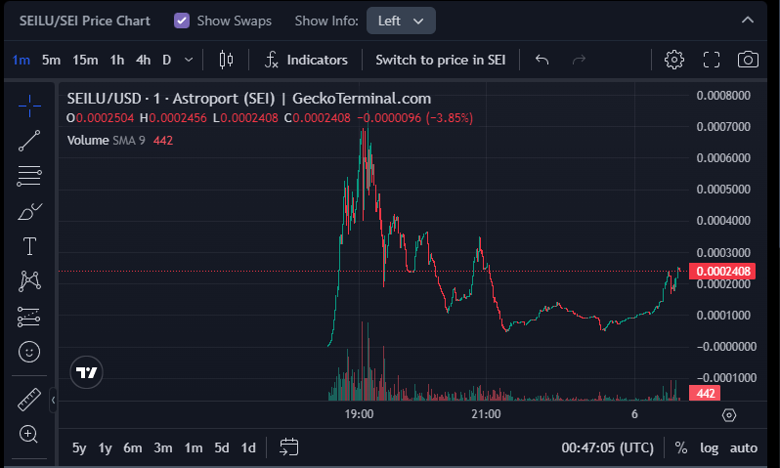This screenshot has height=468, width=780.
Task: Select the D daily interval
Action: tap(166, 61)
